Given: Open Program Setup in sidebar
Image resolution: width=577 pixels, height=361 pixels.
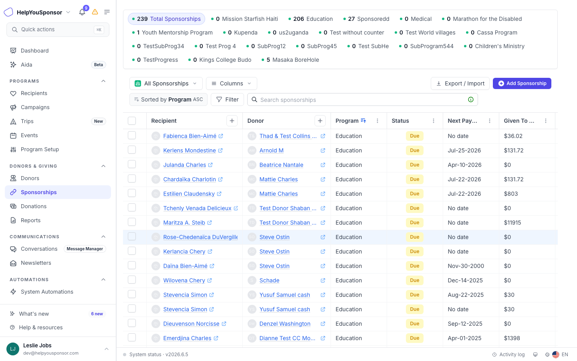Looking at the screenshot, I should pyautogui.click(x=58, y=149).
